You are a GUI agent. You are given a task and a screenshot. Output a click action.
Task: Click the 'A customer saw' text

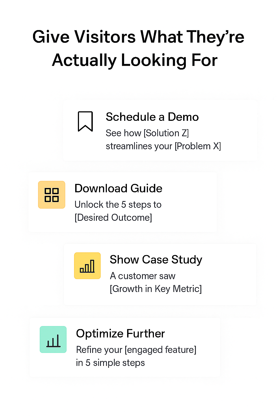click(x=143, y=276)
